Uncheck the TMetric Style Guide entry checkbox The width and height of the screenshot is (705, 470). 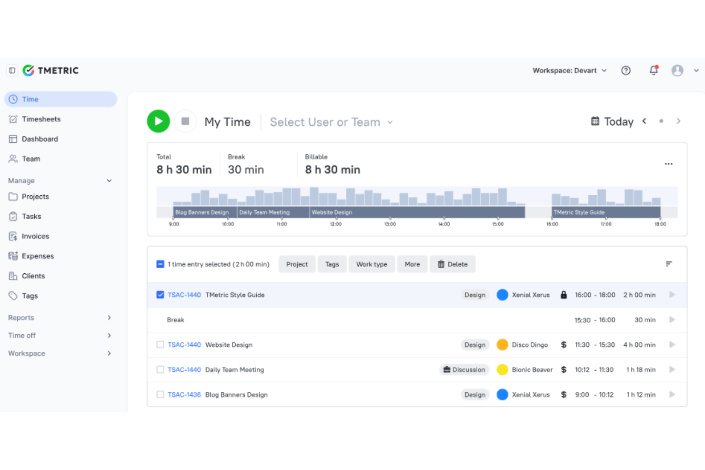(160, 295)
